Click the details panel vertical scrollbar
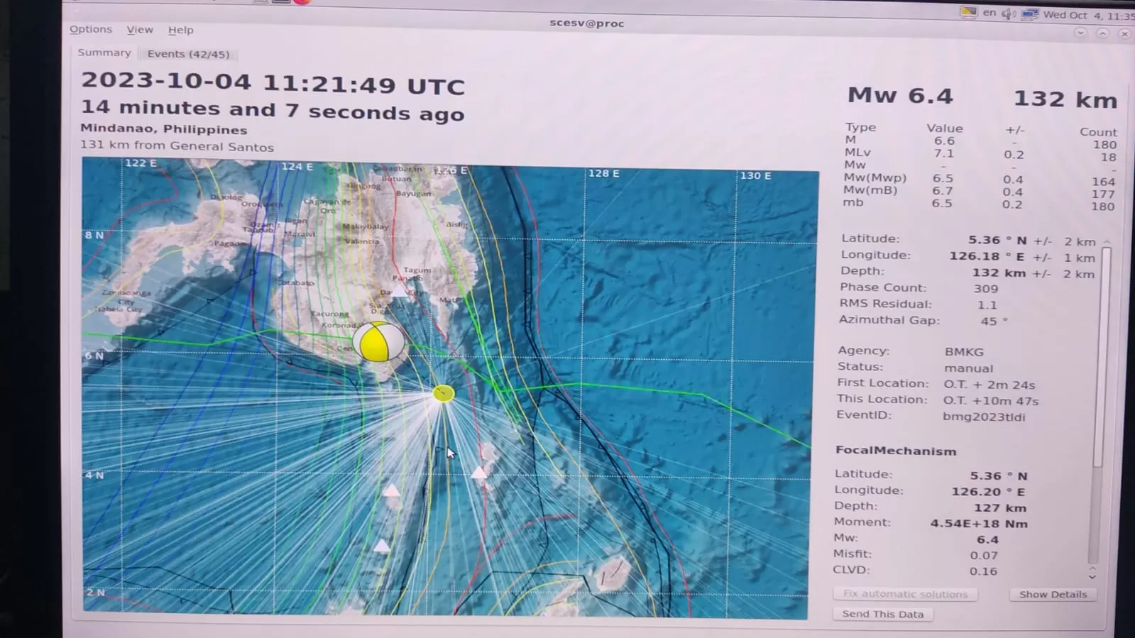 pos(1100,356)
